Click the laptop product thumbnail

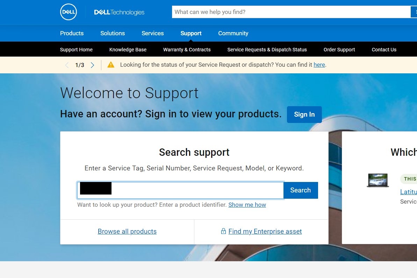(x=378, y=180)
